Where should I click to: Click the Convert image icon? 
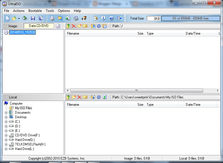pos(68,18)
